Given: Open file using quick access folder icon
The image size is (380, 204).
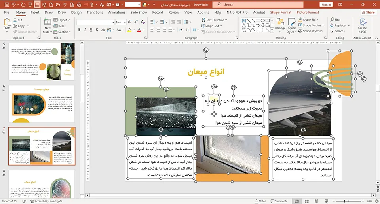Looking at the screenshot, I should tap(58, 5).
